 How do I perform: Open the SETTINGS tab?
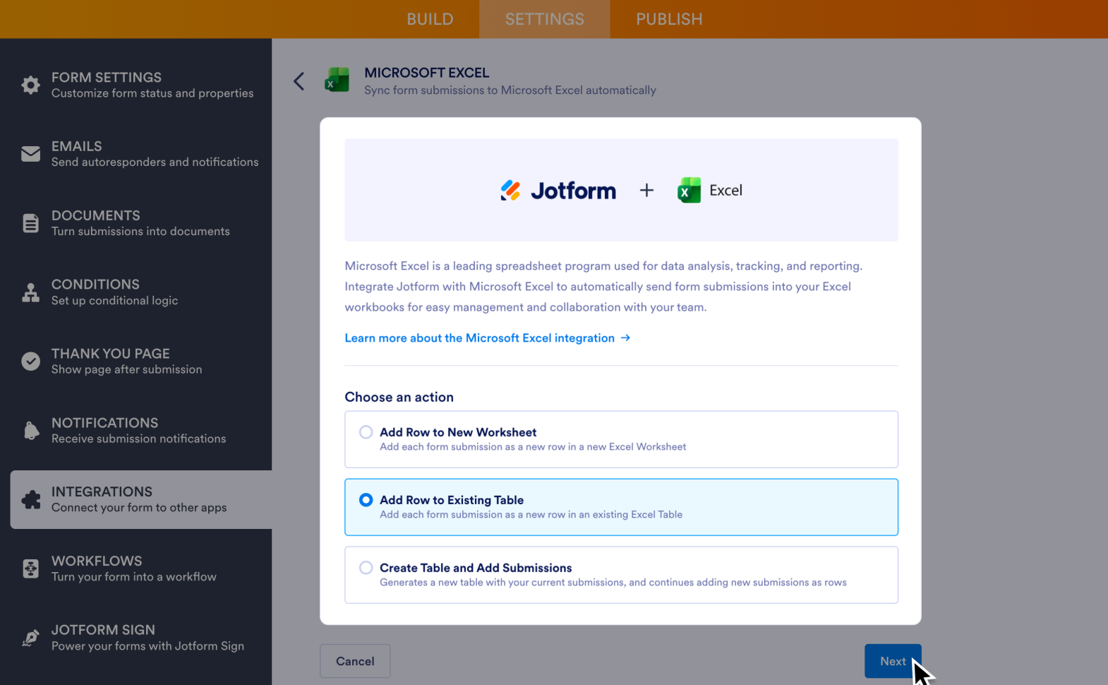pyautogui.click(x=544, y=19)
